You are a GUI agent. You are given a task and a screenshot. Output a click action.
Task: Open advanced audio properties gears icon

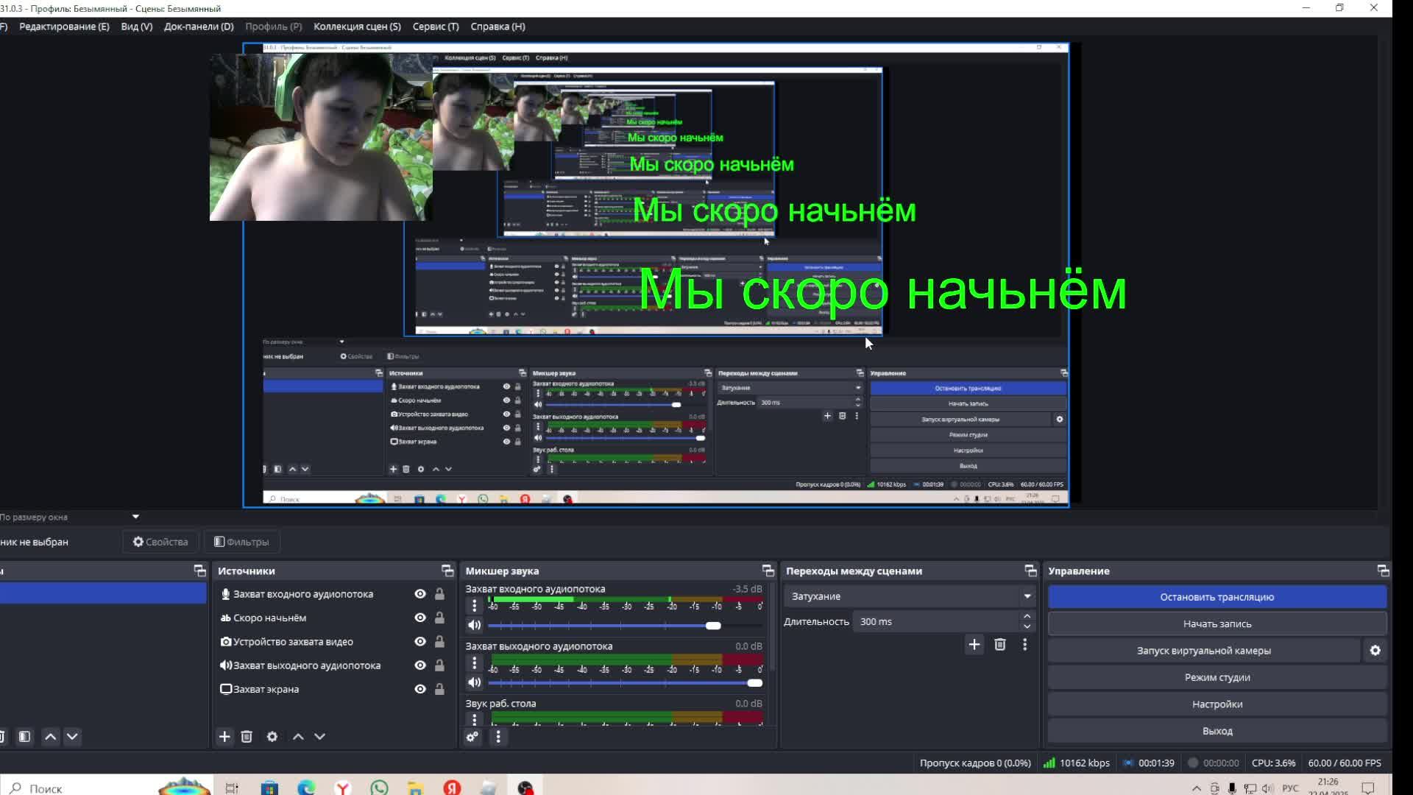tap(472, 737)
